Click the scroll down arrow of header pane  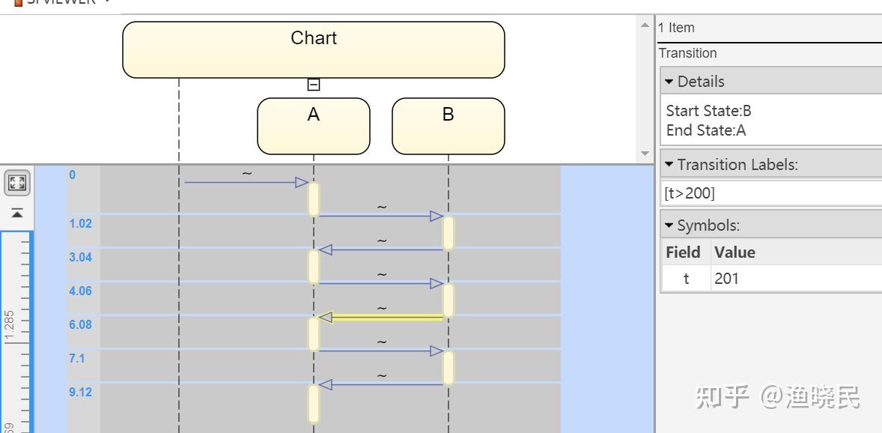pos(645,154)
